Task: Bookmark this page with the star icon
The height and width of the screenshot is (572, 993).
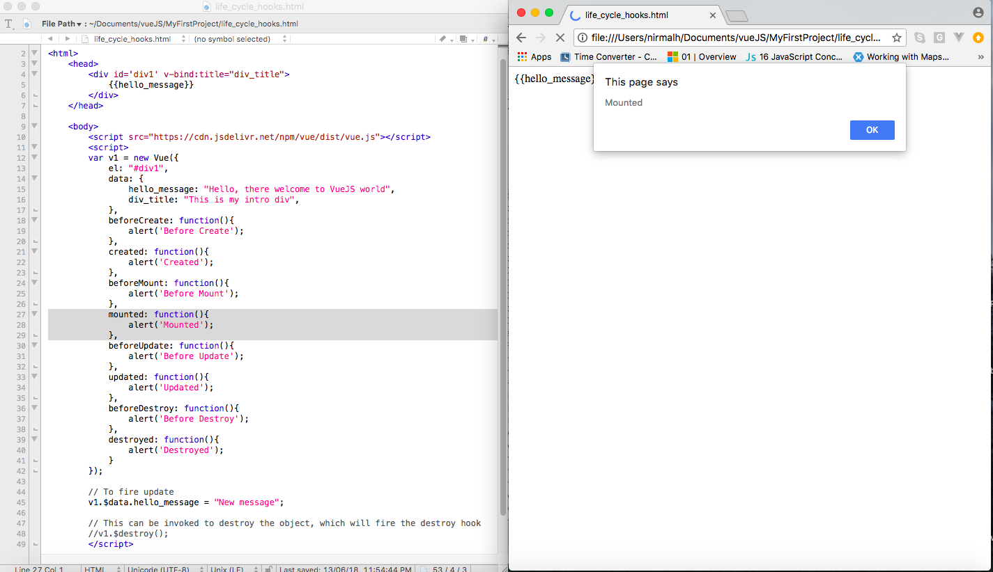Action: pos(897,38)
